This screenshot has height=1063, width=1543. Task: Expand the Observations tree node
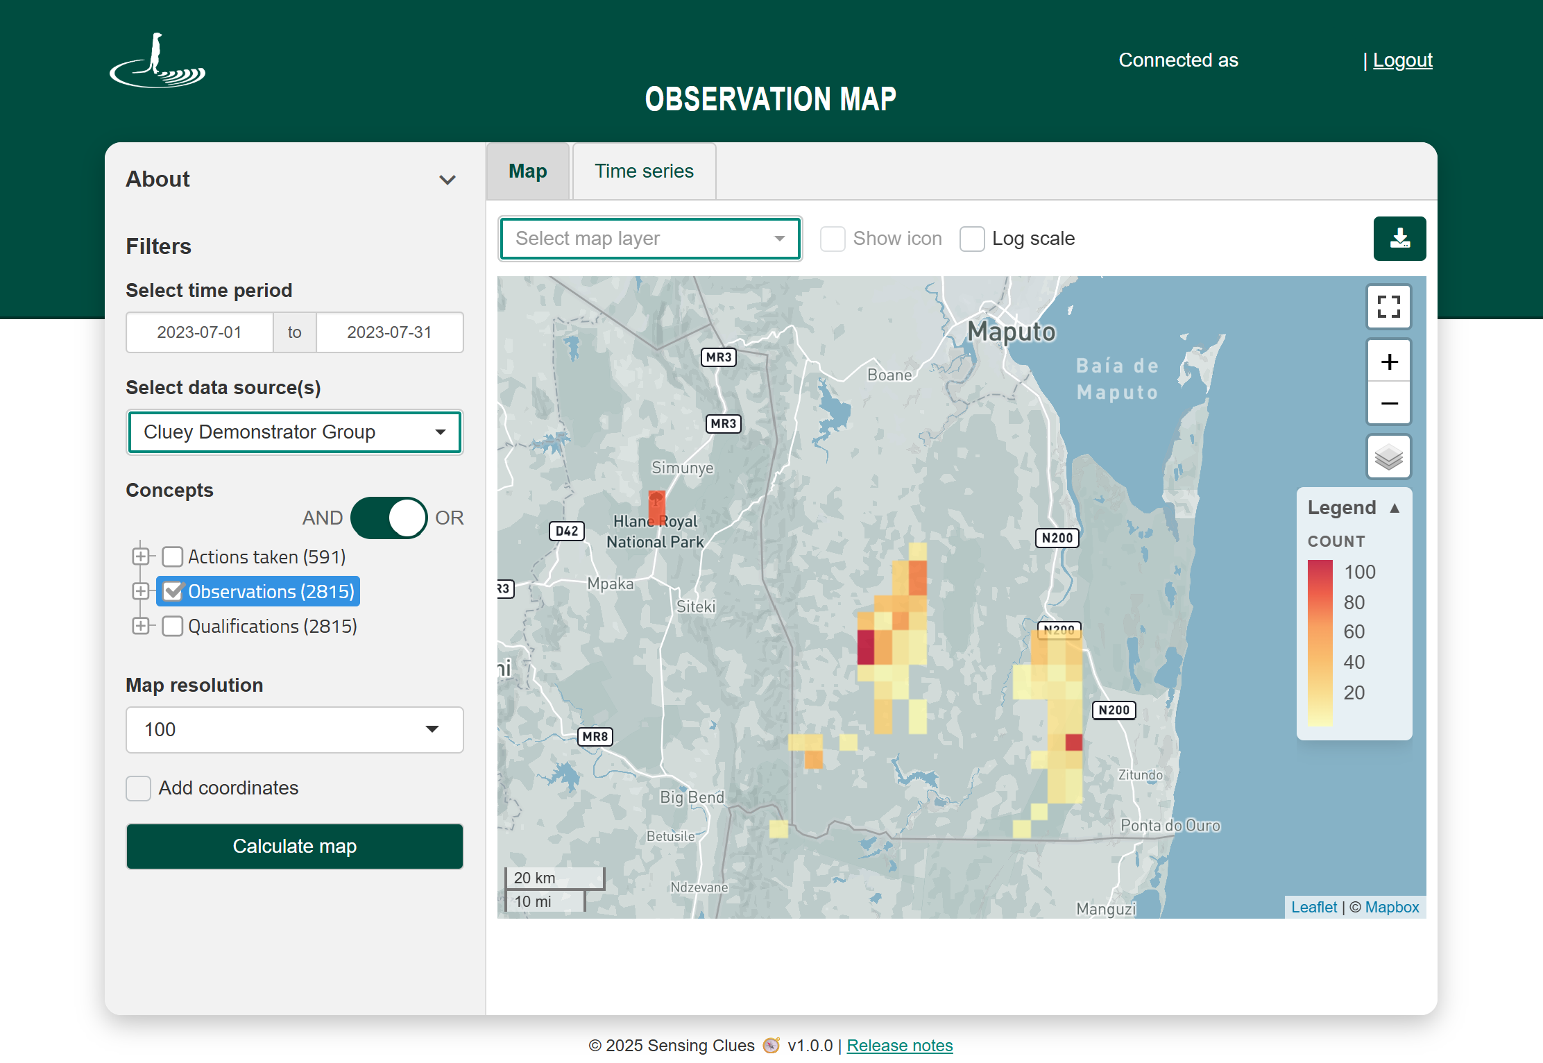click(141, 591)
